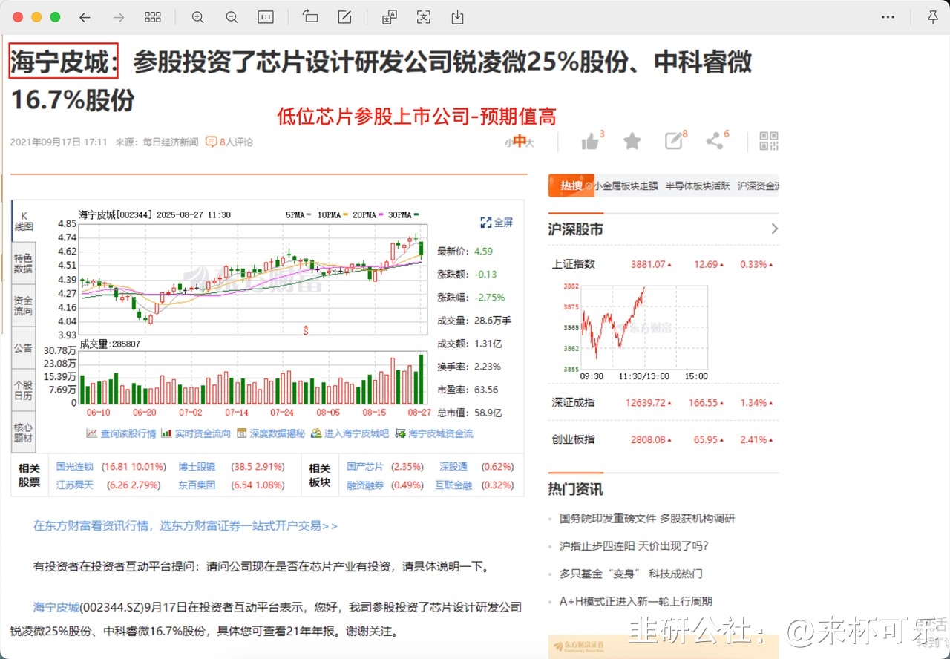
Task: Click the 创业板指 index row
Action: (x=664, y=439)
